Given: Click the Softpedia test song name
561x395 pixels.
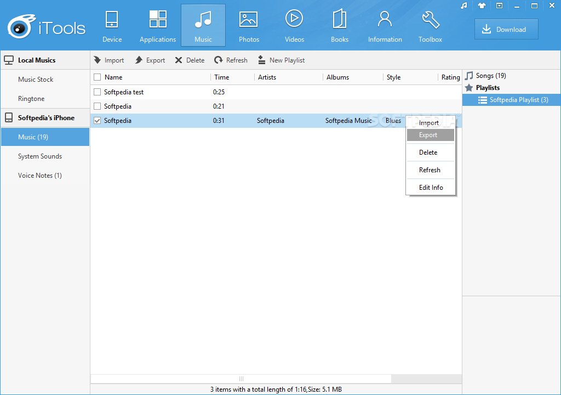Looking at the screenshot, I should tap(124, 92).
